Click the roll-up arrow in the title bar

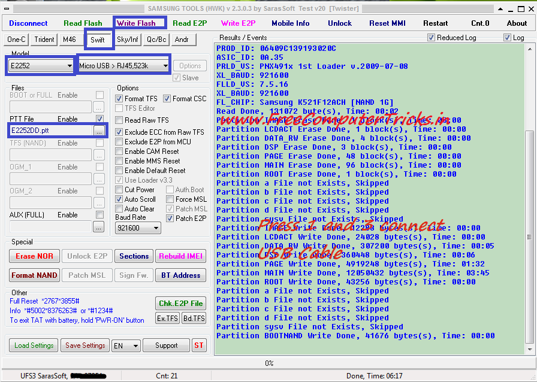(500, 9)
